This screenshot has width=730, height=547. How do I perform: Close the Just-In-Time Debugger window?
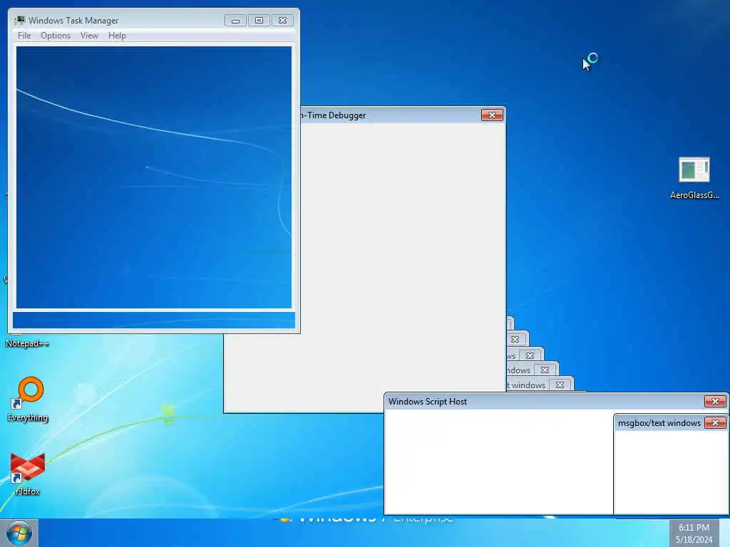(x=492, y=115)
